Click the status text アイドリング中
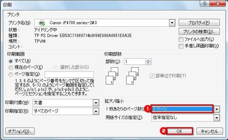The image size is (228, 140). pyautogui.click(x=45, y=30)
